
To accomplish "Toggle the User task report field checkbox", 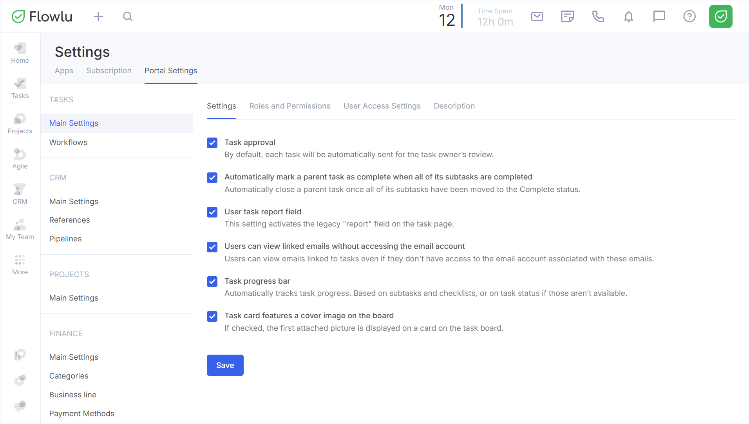I will pos(212,212).
